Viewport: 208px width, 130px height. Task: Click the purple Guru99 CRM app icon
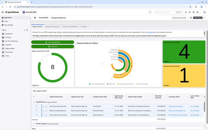tap(24, 12)
